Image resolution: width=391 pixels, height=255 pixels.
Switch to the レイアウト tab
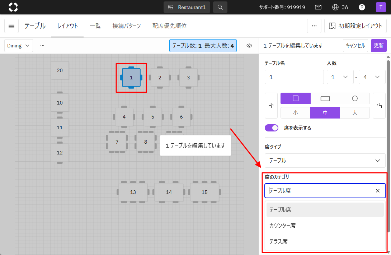click(67, 26)
